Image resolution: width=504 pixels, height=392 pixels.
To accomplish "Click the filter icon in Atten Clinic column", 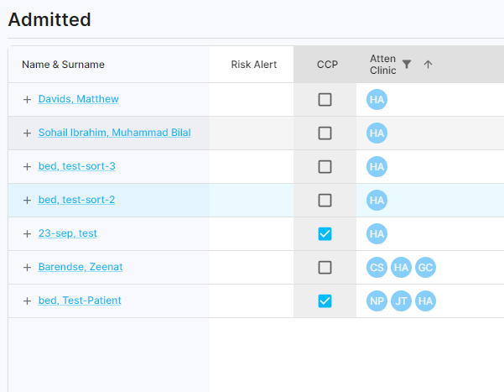I will point(407,65).
